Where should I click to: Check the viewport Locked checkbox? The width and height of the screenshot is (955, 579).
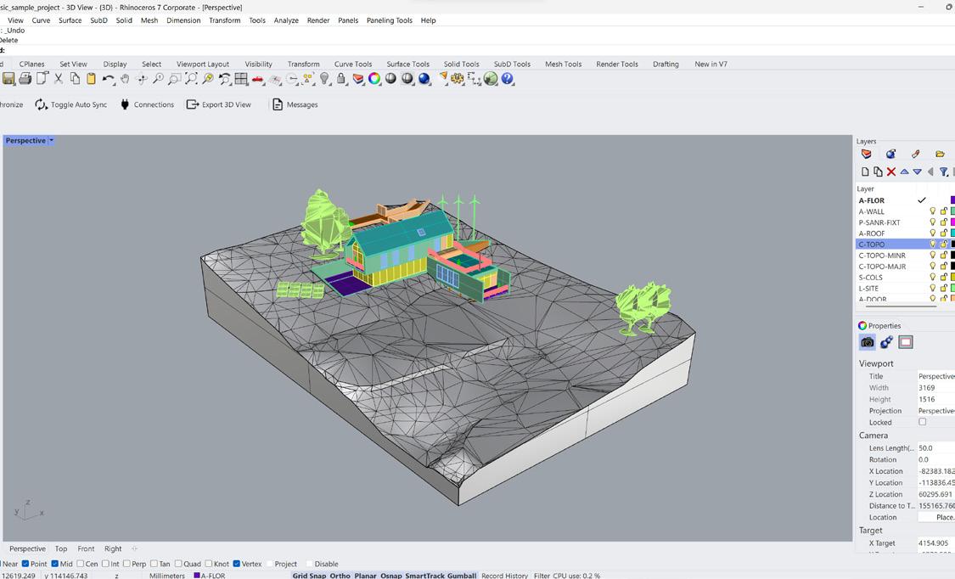923,422
